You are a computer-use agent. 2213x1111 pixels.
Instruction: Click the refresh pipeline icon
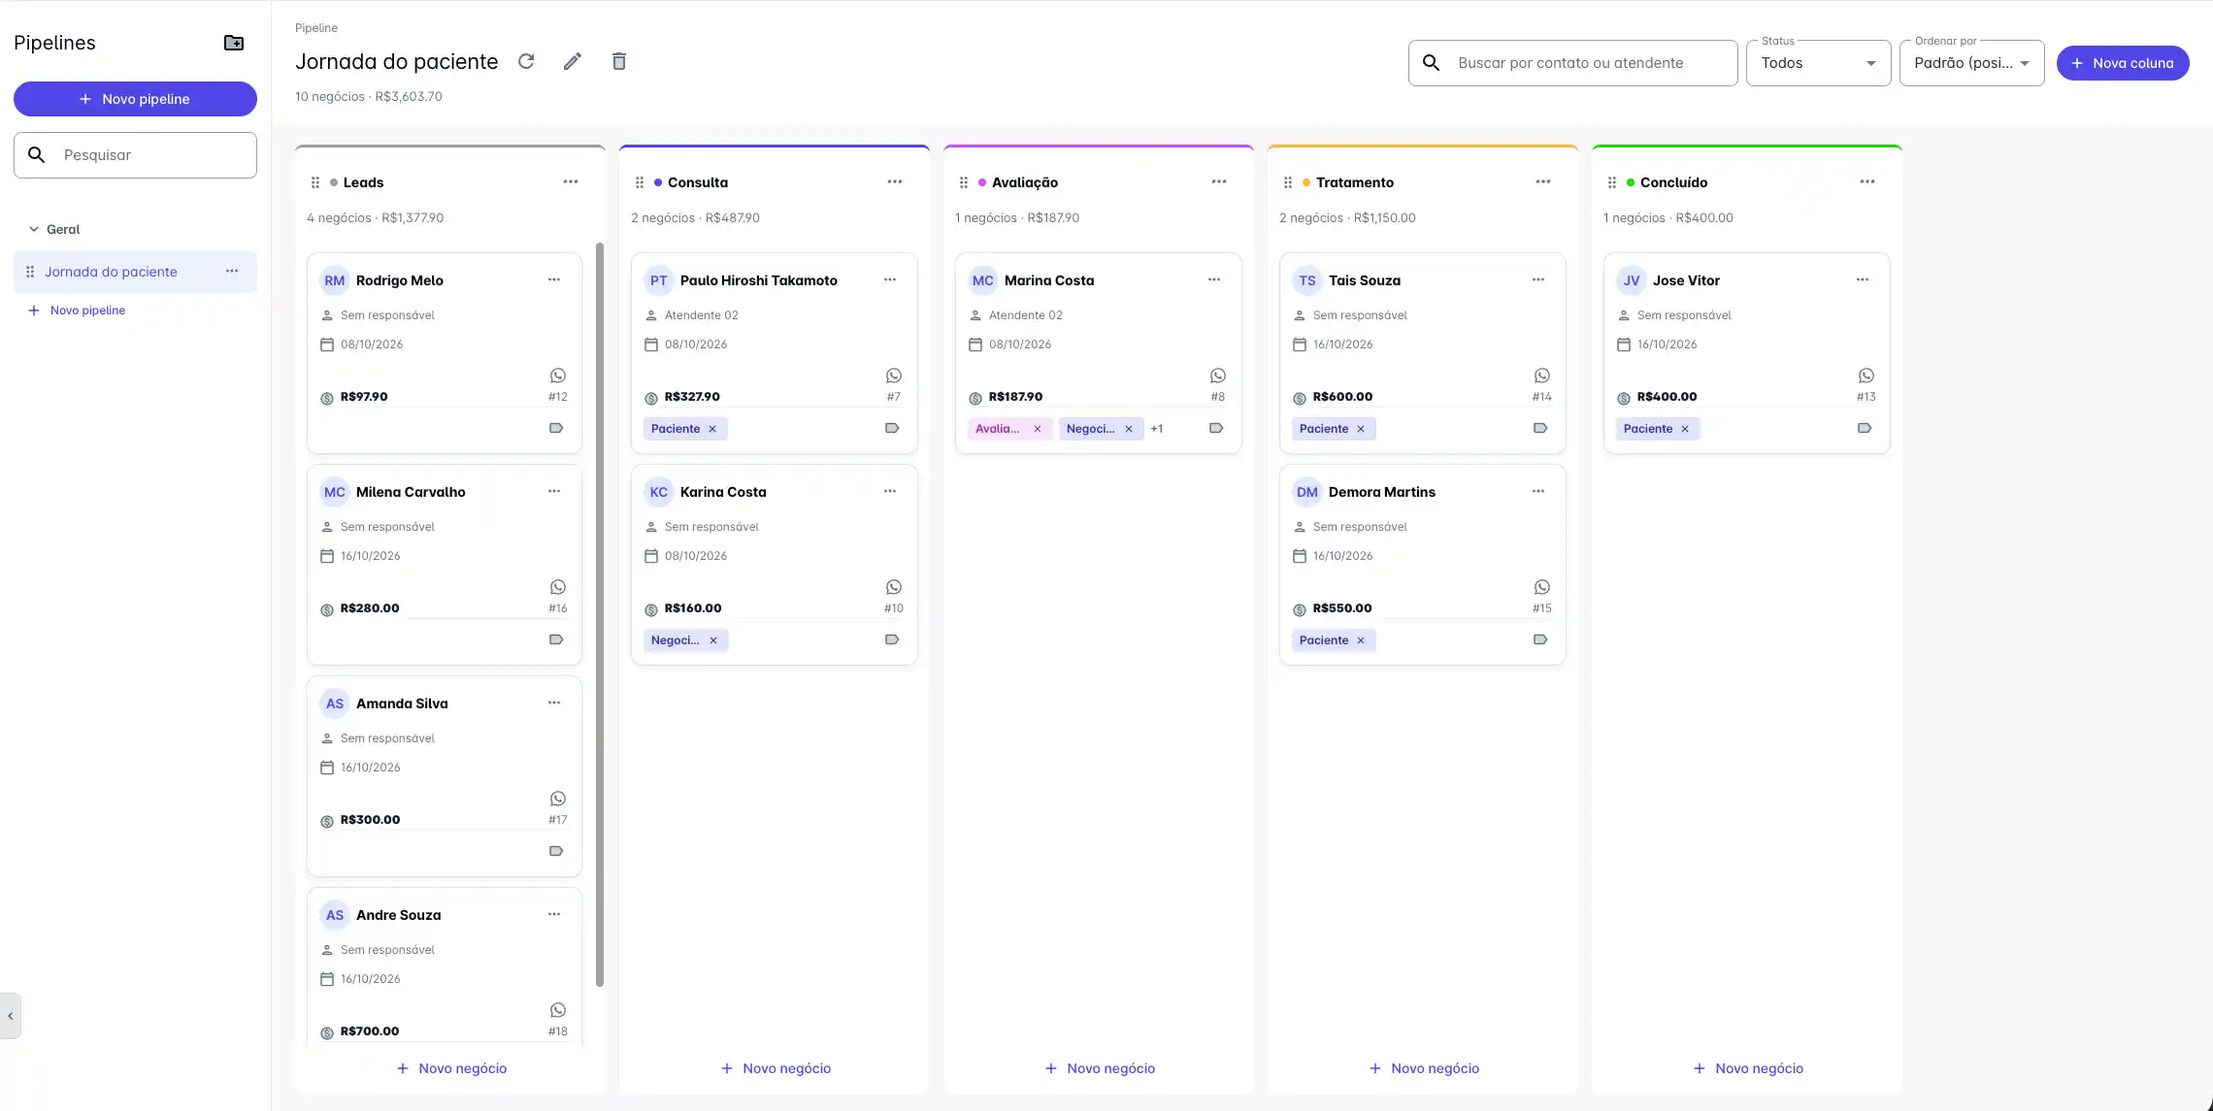526,61
